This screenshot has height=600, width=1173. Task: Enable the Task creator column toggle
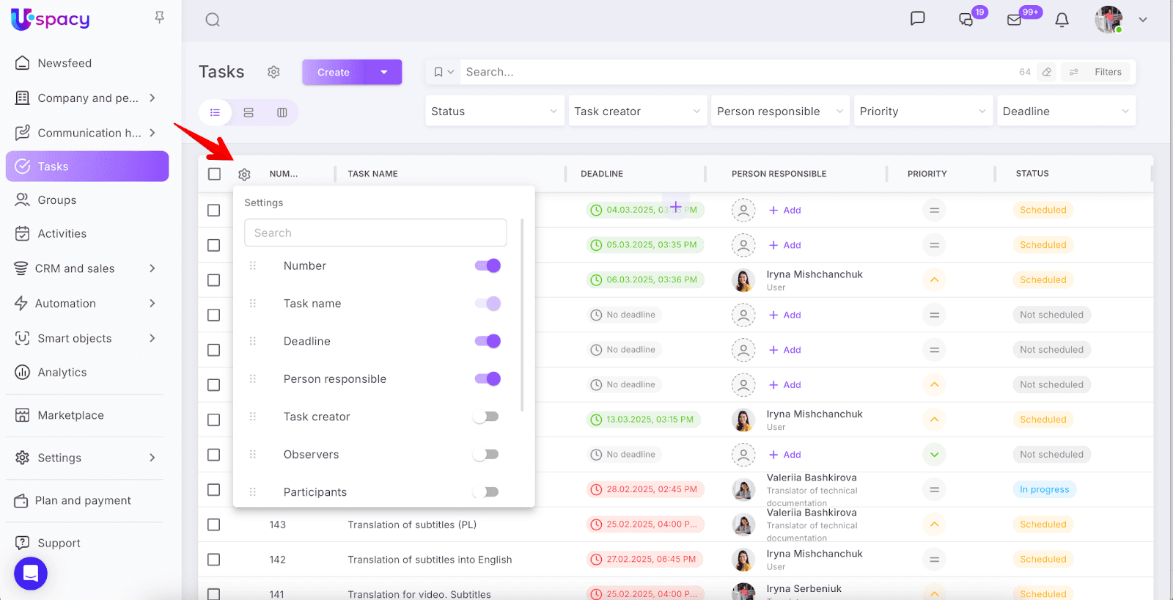tap(486, 417)
